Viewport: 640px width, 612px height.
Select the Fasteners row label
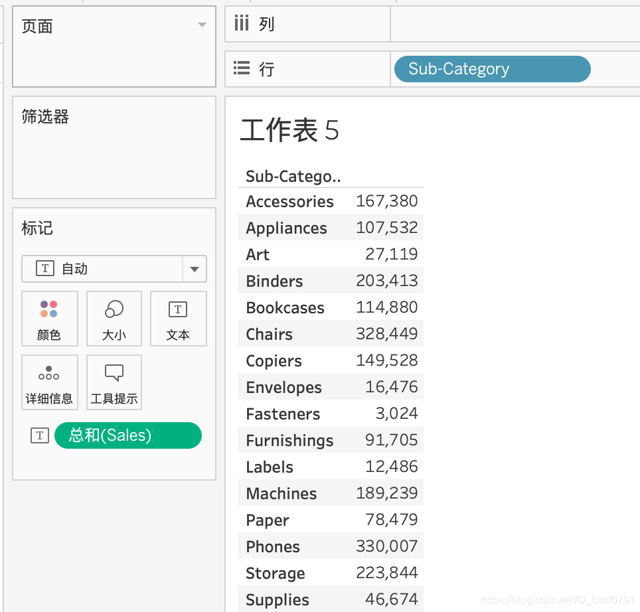tap(283, 414)
